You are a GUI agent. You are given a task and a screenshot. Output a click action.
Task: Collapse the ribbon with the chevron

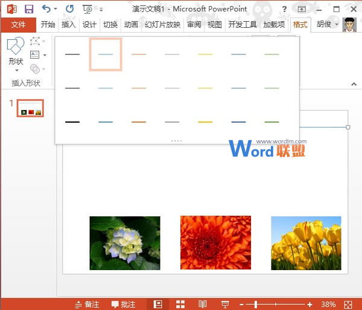click(354, 84)
